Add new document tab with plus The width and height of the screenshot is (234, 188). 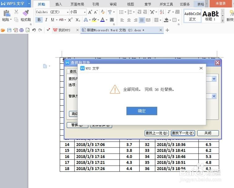[x=167, y=30]
